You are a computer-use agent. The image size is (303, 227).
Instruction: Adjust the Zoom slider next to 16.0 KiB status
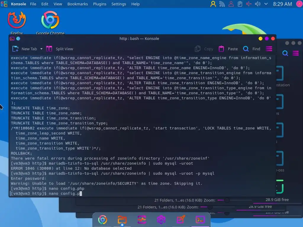[x=234, y=200]
